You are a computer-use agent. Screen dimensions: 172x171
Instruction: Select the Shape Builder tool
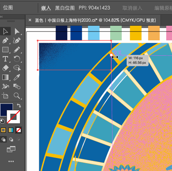[5, 86]
